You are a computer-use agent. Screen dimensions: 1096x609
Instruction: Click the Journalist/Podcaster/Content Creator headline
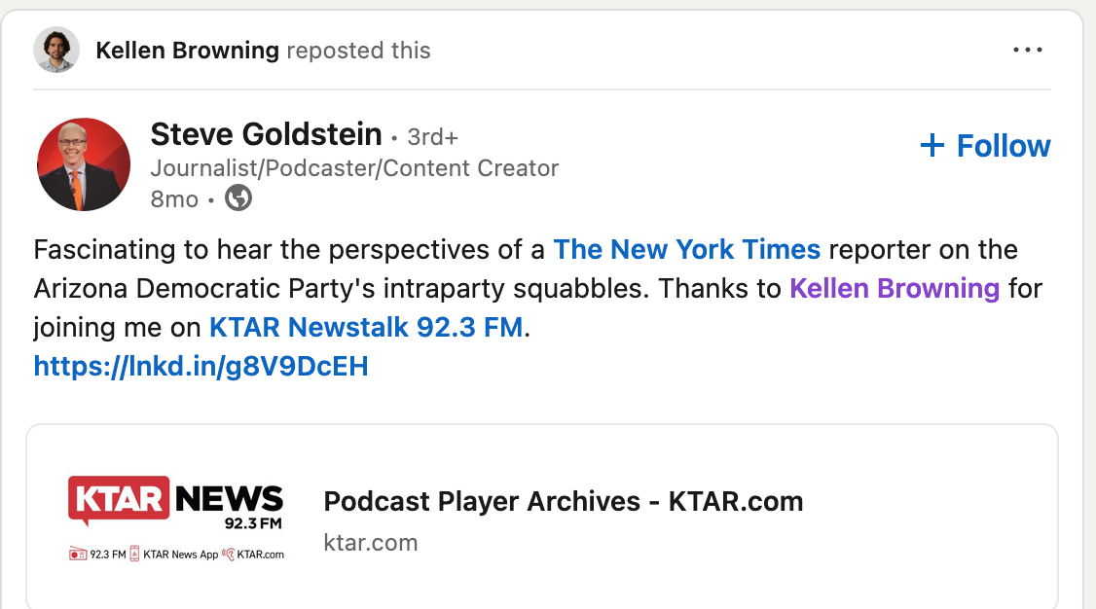pos(354,168)
